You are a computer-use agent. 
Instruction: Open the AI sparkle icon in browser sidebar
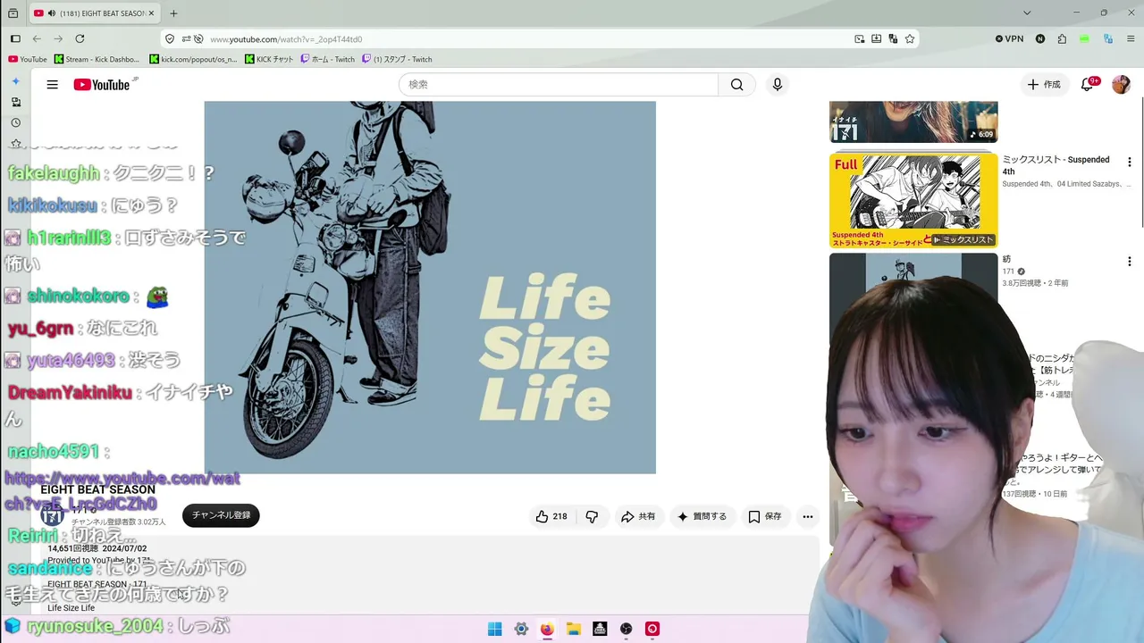coord(15,81)
